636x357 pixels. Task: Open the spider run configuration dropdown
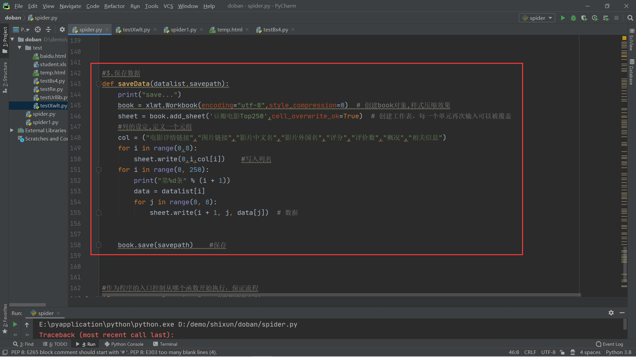pyautogui.click(x=537, y=18)
